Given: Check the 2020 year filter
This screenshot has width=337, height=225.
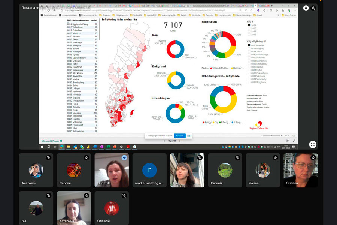Looking at the screenshot, I should click(249, 28).
